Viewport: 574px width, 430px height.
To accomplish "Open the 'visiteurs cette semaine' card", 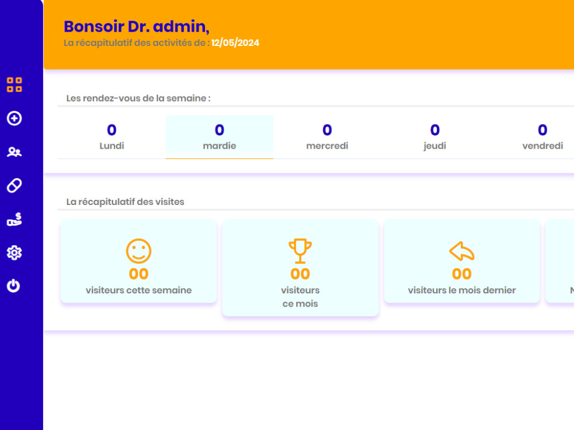I will point(139,261).
